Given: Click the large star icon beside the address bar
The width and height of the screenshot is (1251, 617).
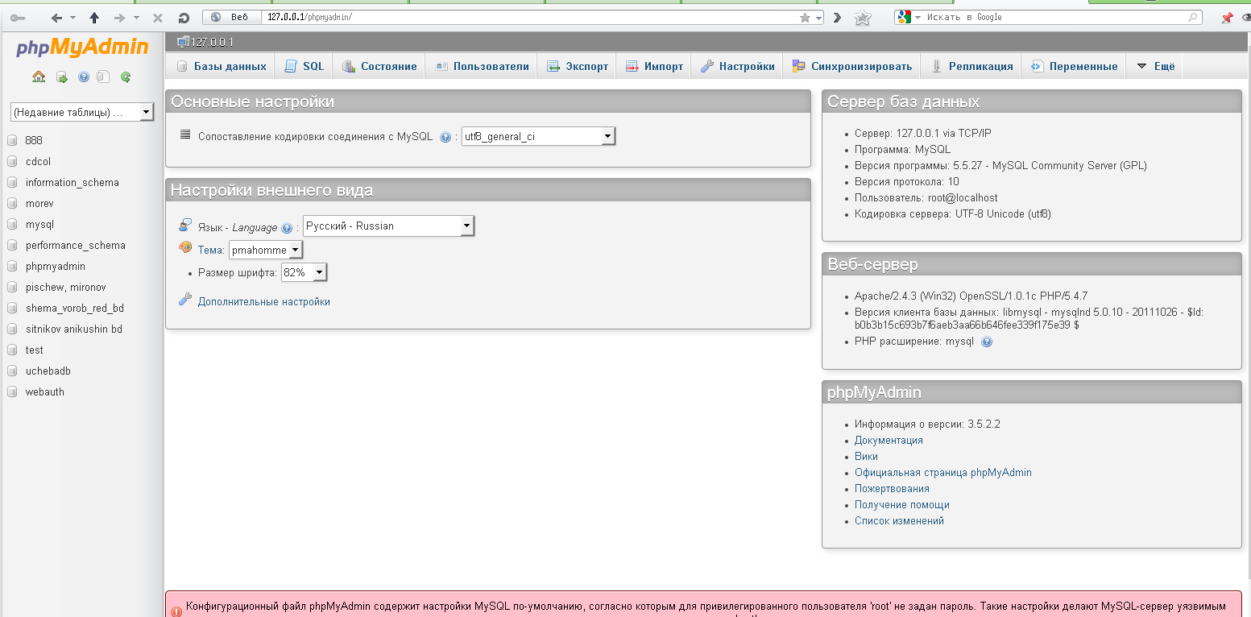Looking at the screenshot, I should click(863, 18).
